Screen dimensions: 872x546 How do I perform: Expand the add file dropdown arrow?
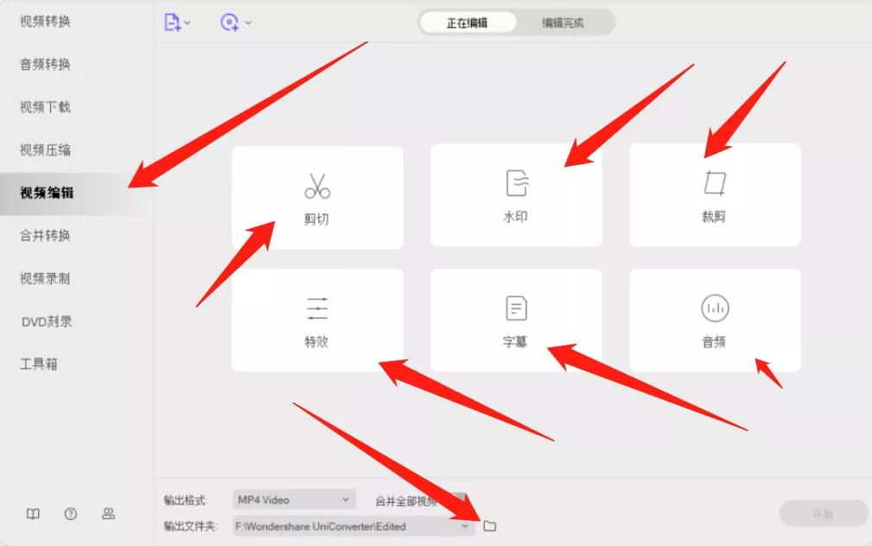(188, 22)
